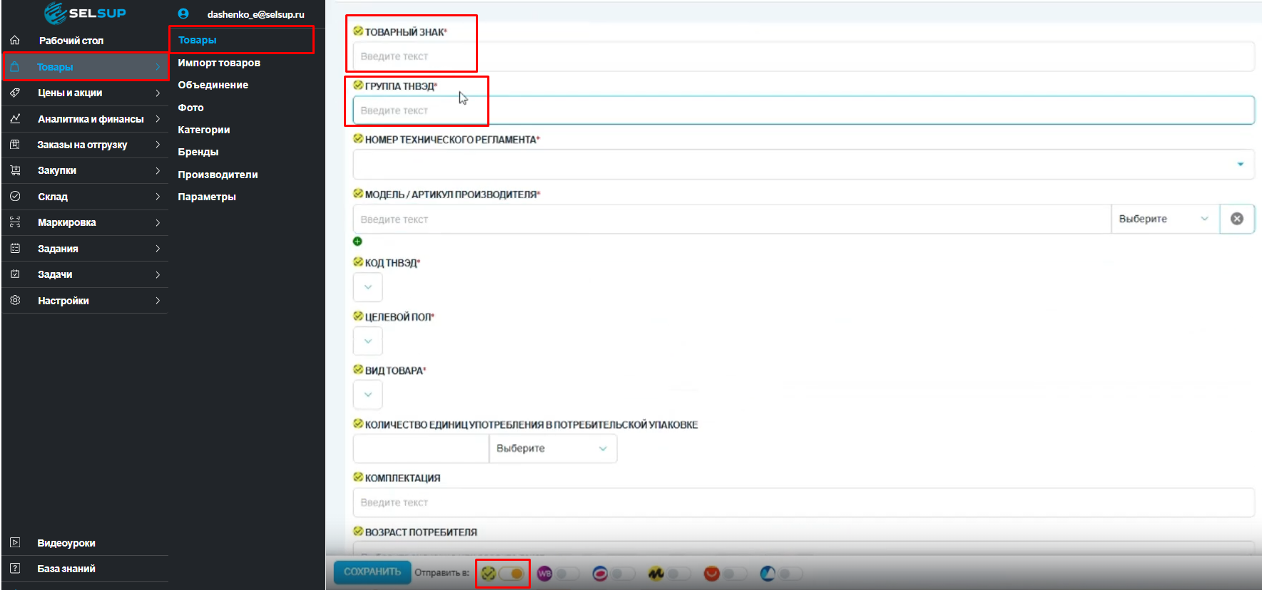Expand the Настройки menu chevron

(x=158, y=300)
